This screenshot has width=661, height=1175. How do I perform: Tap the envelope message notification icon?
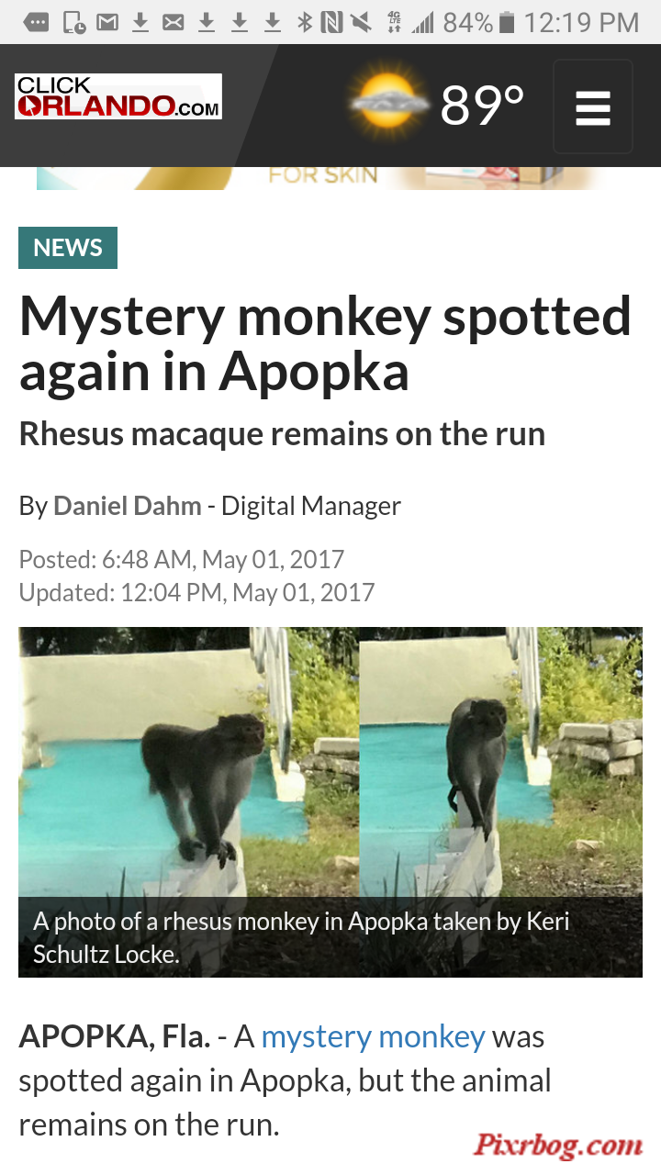(173, 22)
